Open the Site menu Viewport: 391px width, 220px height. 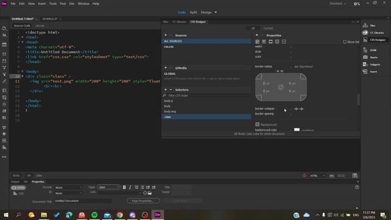[71, 4]
